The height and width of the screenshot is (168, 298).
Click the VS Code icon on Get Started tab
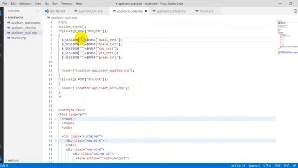point(47,11)
